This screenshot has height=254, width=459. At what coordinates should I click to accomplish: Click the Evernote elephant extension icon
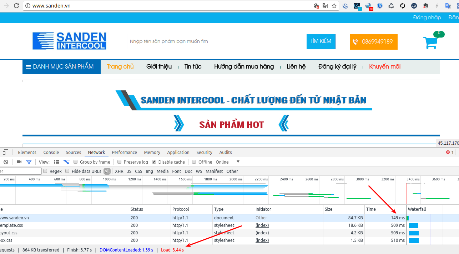pos(425,6)
